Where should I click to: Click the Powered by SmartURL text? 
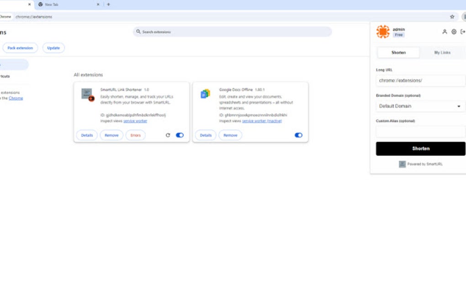(x=425, y=164)
